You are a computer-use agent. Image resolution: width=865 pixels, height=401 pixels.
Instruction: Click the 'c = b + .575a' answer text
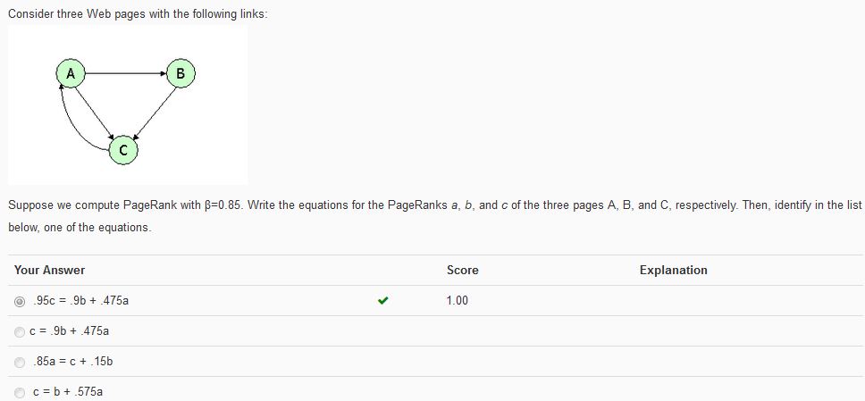tap(68, 392)
